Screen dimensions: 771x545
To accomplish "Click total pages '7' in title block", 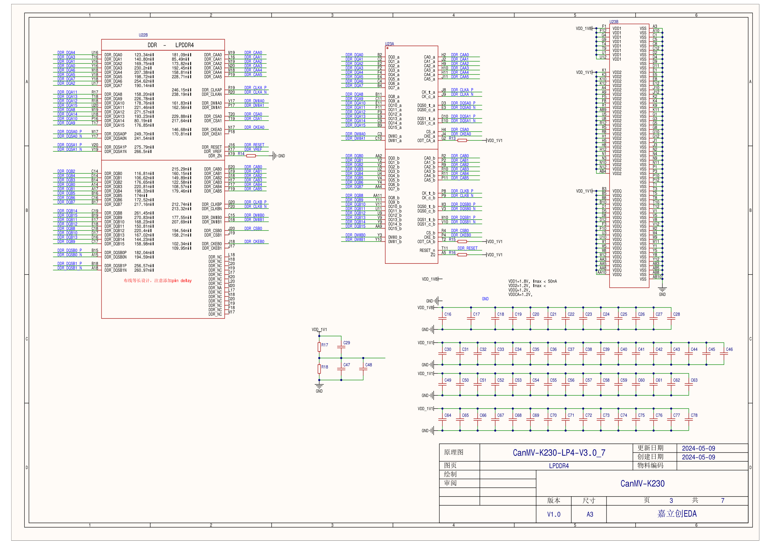I will (723, 501).
